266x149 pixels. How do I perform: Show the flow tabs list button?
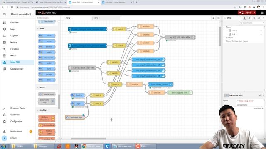pos(219,18)
